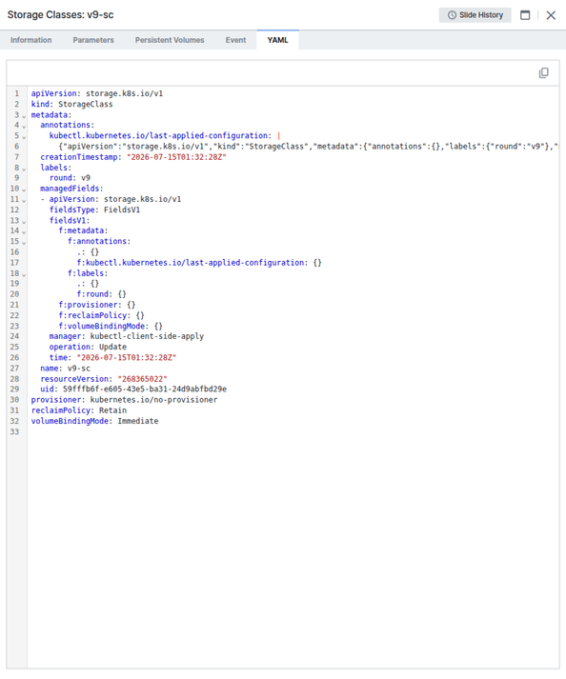
Task: Click the JSON configuration text on line 6
Action: (309, 147)
